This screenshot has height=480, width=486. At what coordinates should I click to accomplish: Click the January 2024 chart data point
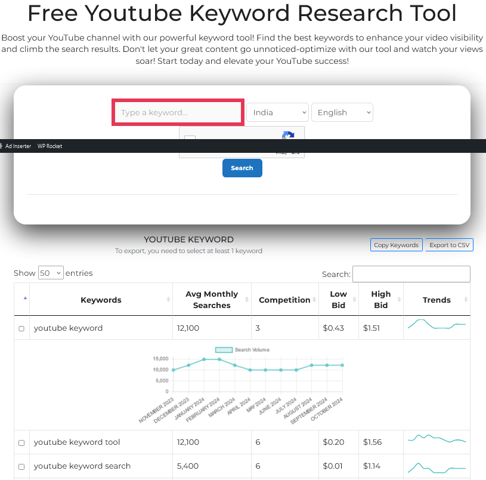[204, 359]
